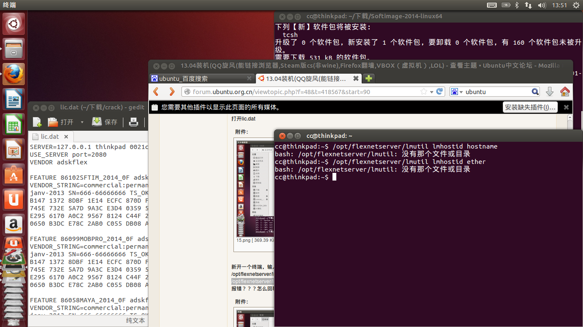
Task: Bookmark this page with star icon
Action: pyautogui.click(x=423, y=92)
